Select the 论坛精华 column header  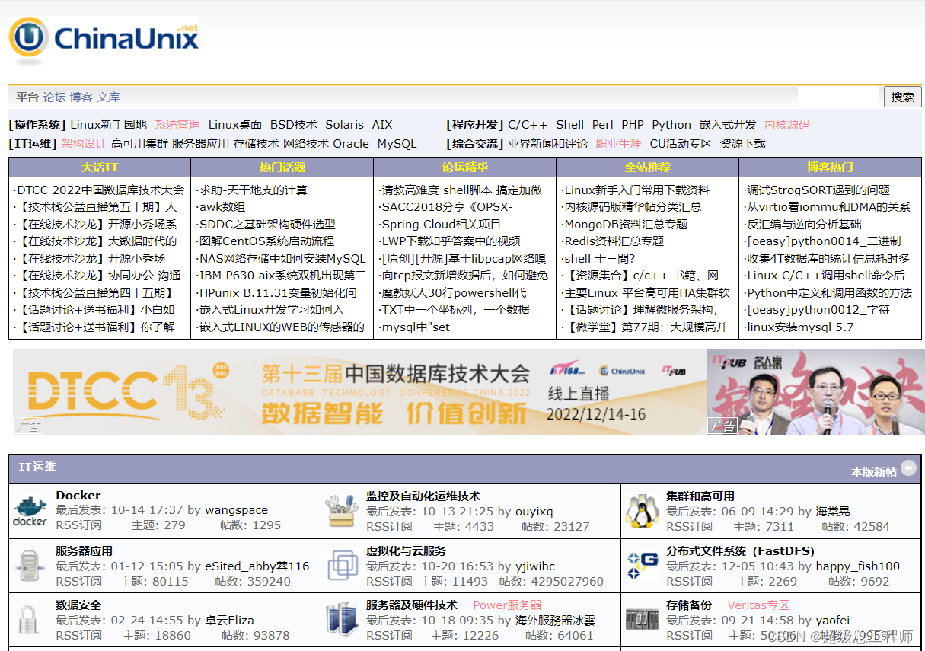point(464,167)
